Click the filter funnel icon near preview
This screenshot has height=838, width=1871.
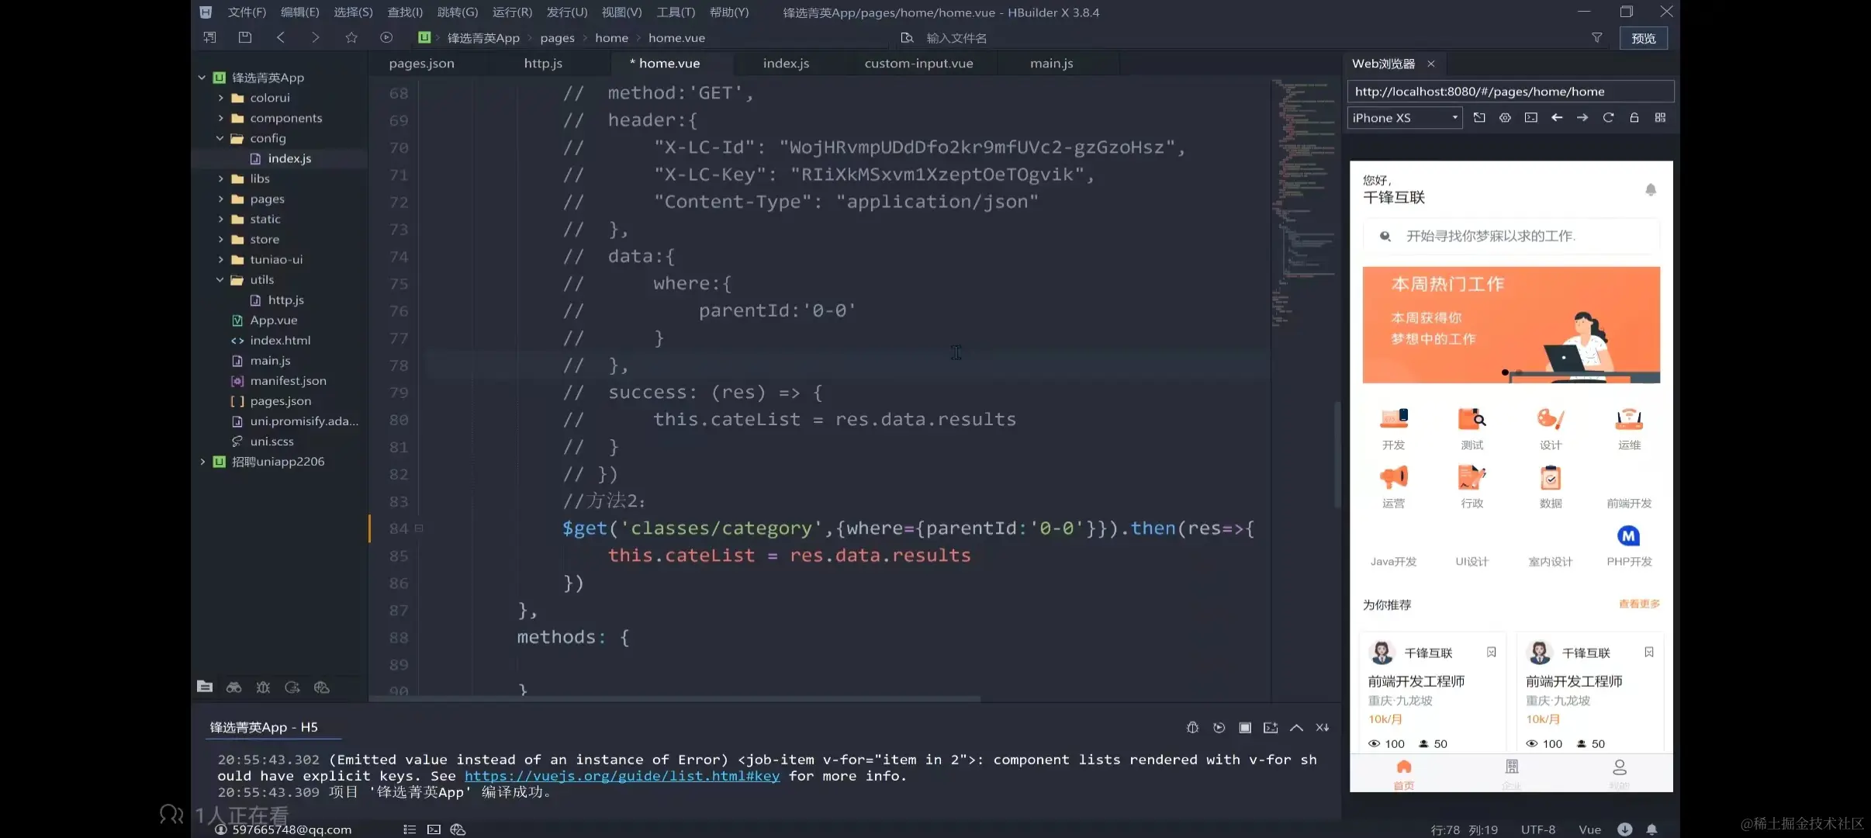(1596, 37)
